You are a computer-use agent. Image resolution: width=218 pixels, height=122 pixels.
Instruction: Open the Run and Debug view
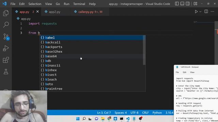(6, 48)
